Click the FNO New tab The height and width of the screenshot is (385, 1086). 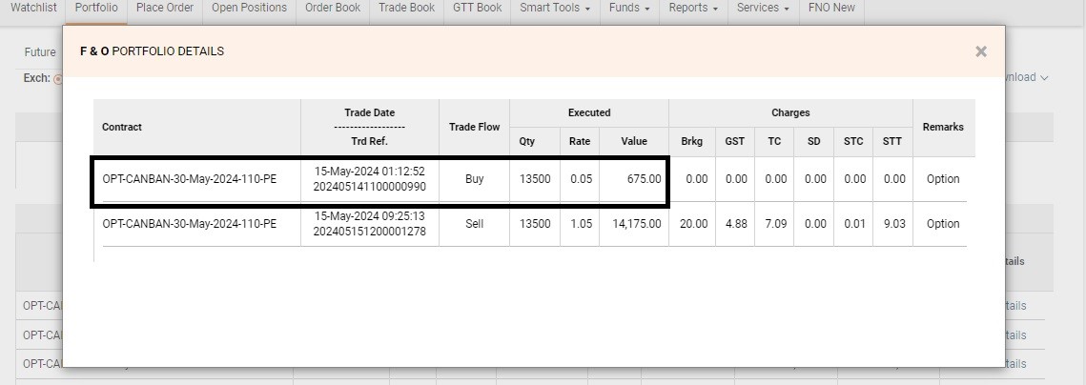point(830,8)
